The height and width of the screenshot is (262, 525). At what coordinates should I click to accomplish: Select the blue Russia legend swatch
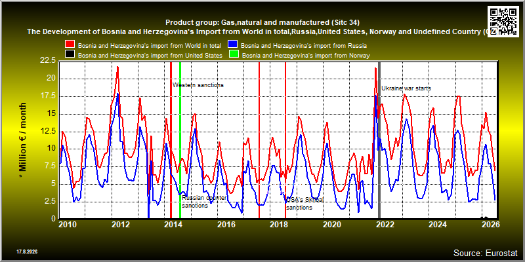[233, 45]
